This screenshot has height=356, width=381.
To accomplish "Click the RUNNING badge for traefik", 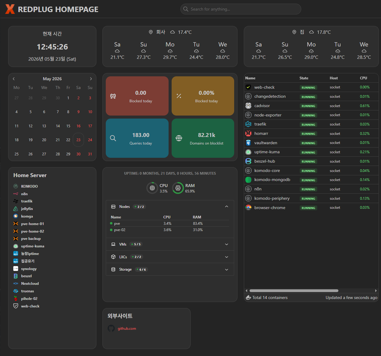I will pyautogui.click(x=308, y=124).
